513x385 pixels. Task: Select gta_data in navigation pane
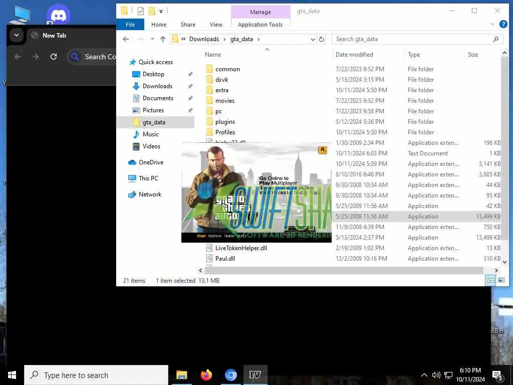tap(154, 122)
